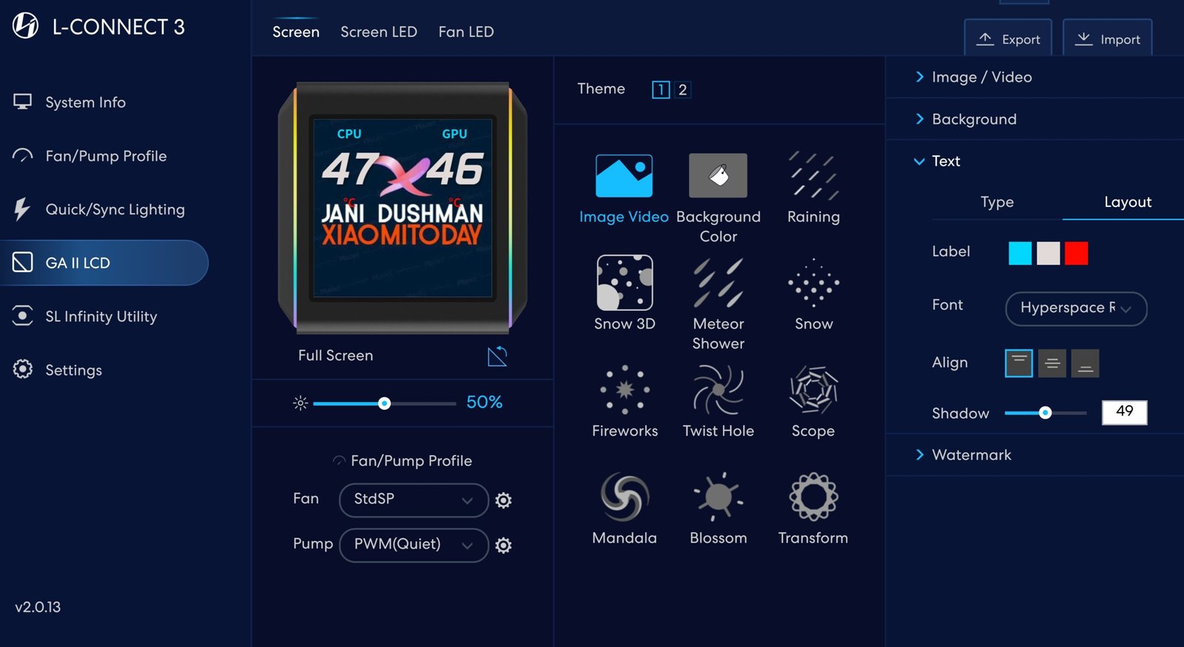This screenshot has width=1184, height=647.
Task: Select the Twist Hole effect
Action: pos(718,390)
